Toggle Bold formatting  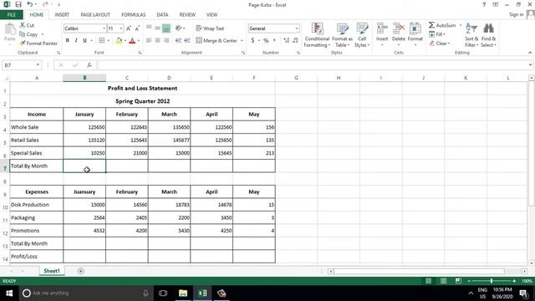coord(68,41)
